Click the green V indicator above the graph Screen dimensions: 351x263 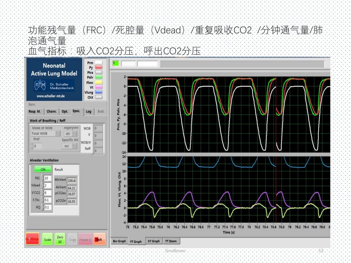tap(115, 63)
